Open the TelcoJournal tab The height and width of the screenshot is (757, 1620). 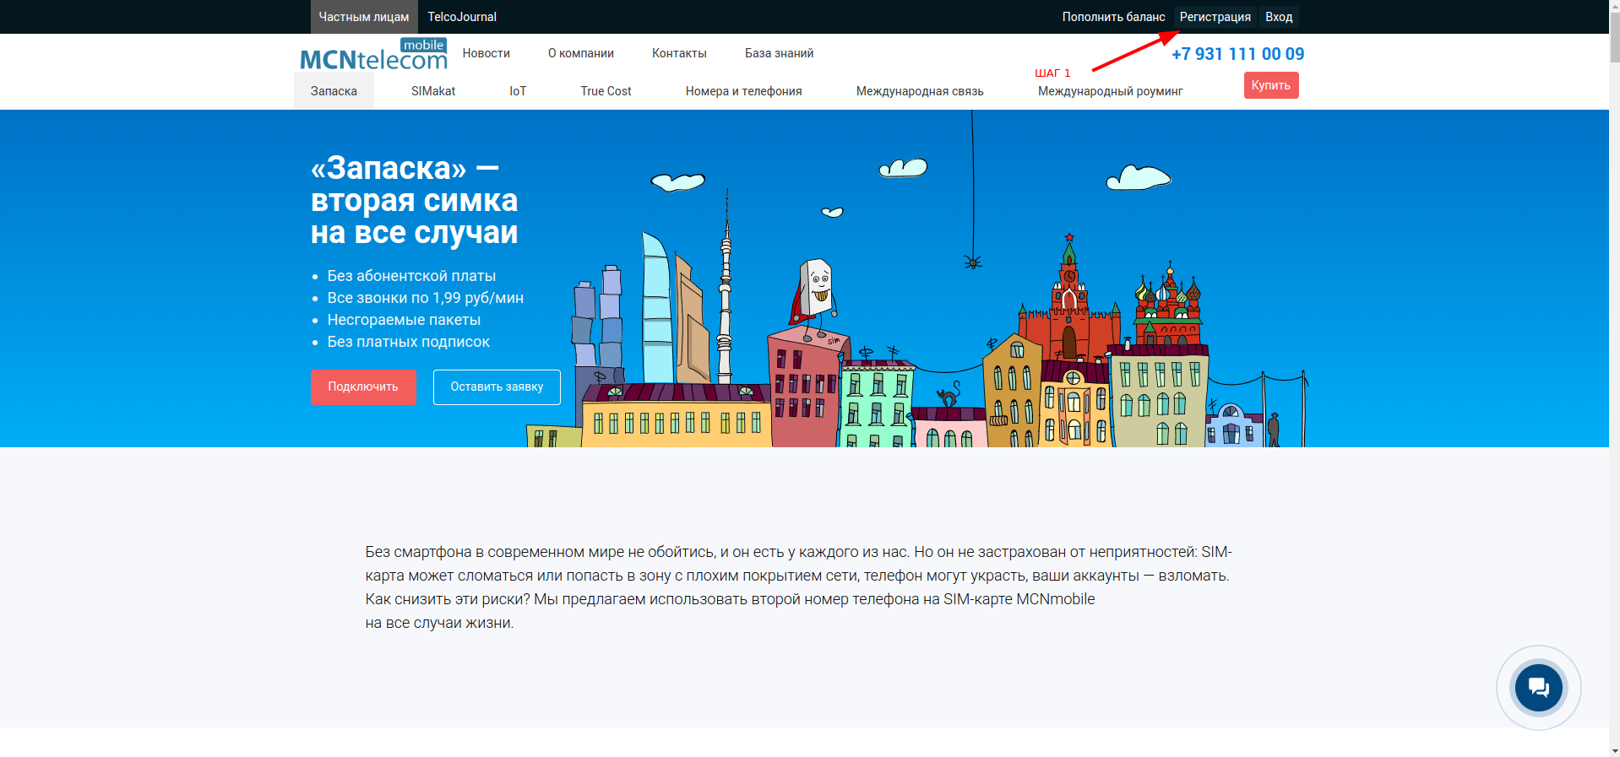pos(462,17)
